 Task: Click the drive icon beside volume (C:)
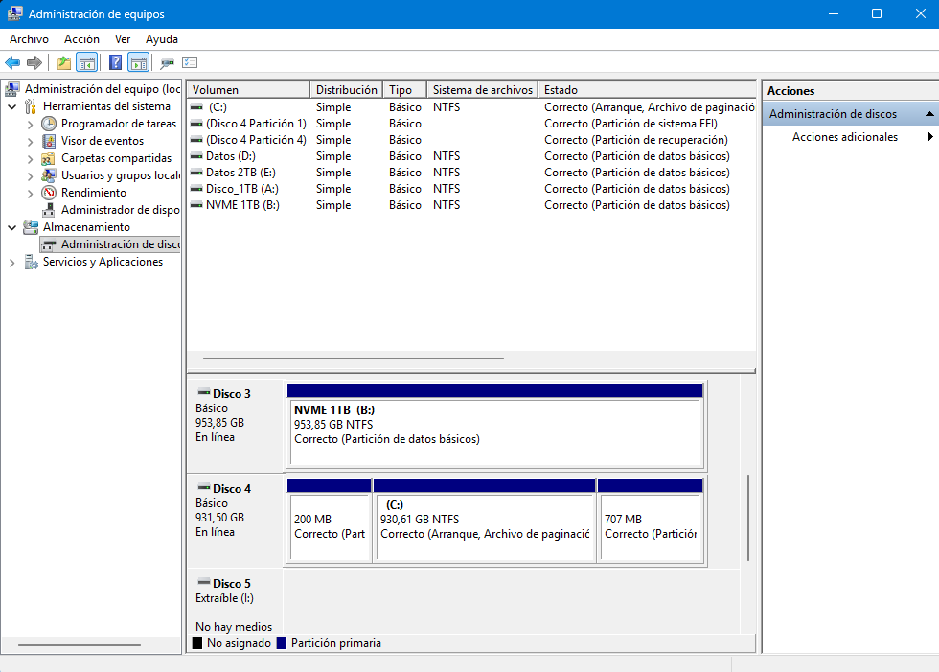tap(196, 107)
